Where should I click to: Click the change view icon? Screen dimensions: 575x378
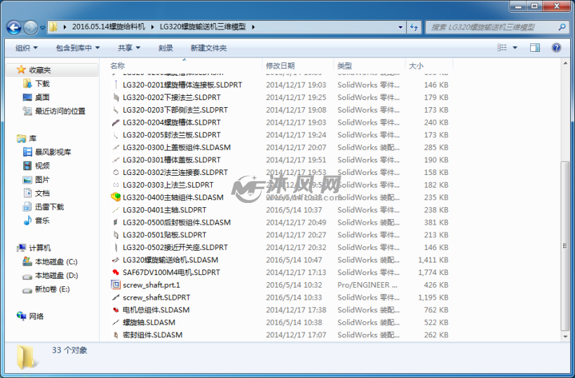click(x=502, y=48)
